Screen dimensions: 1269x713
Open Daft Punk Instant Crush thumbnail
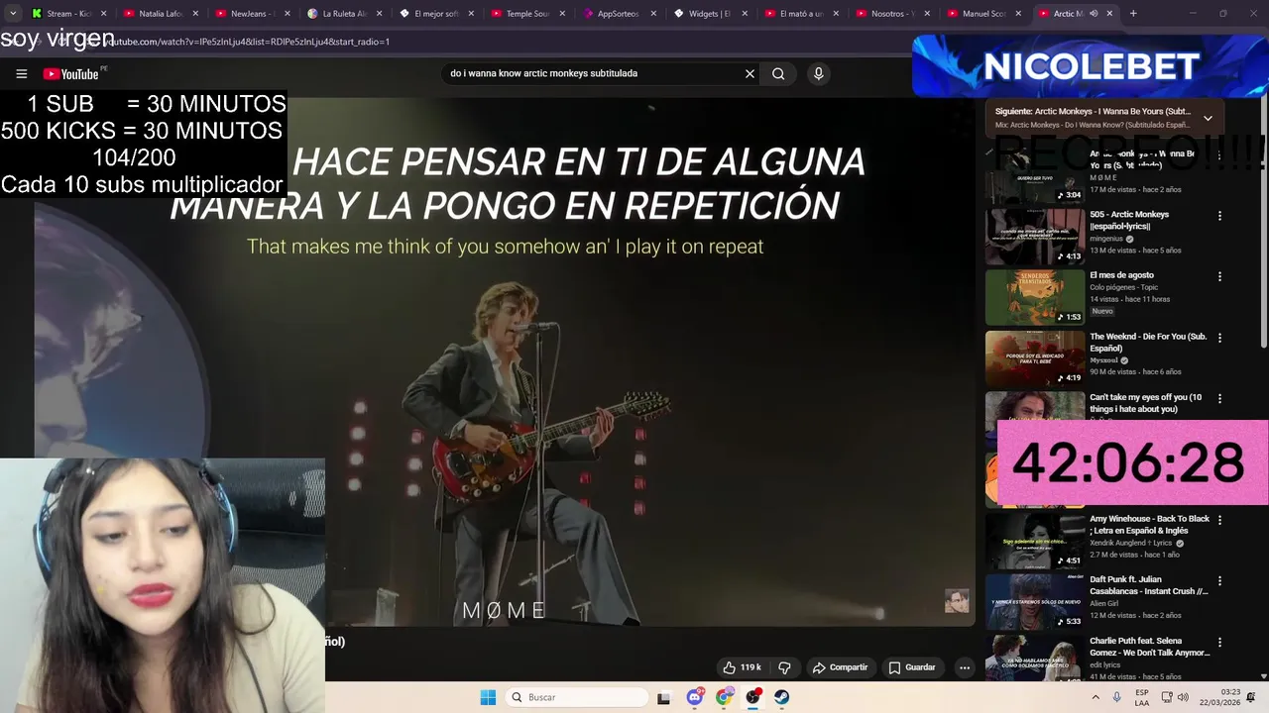pos(1035,602)
